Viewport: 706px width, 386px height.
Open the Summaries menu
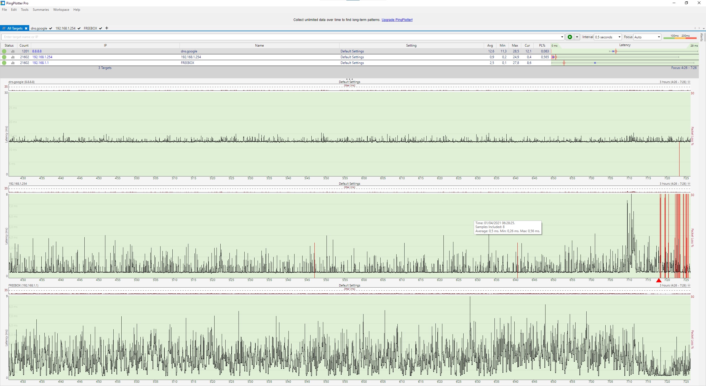pos(41,10)
